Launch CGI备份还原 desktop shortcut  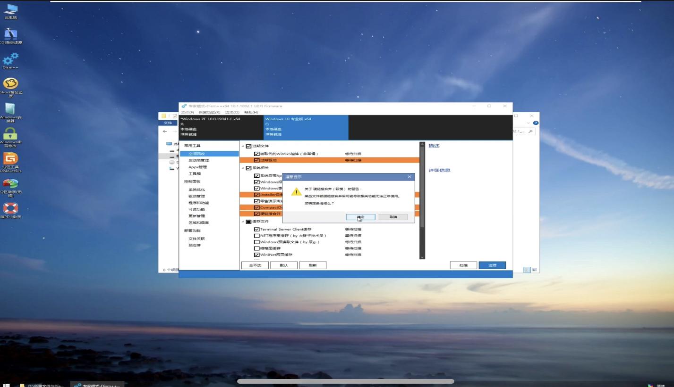(10, 36)
